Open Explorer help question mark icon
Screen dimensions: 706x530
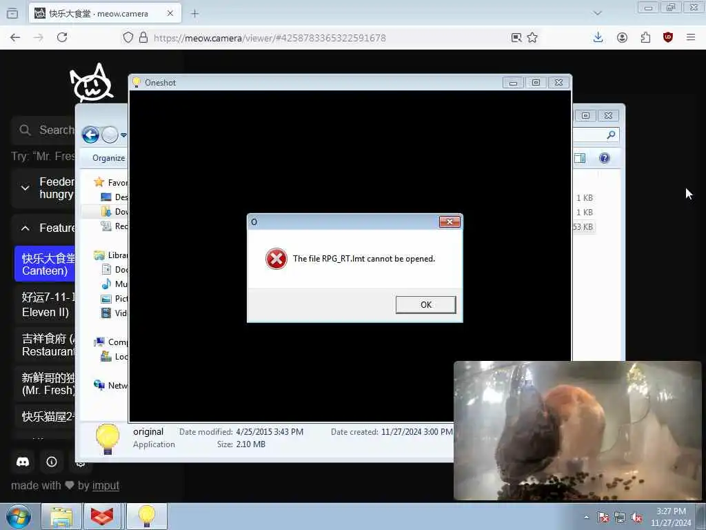tap(604, 158)
